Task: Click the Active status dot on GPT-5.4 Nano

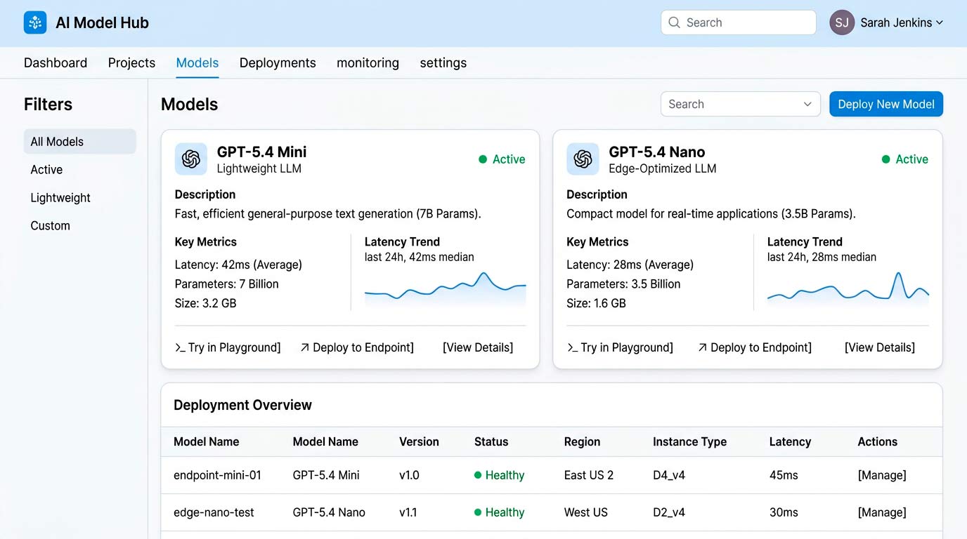Action: (x=887, y=159)
